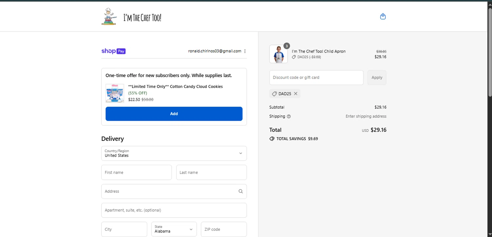Show shipping info help icon
This screenshot has width=492, height=237.
289,116
